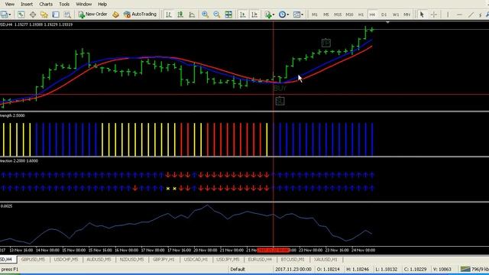The image size is (489, 275).
Task: Select the D1 timeframe
Action: [384, 15]
